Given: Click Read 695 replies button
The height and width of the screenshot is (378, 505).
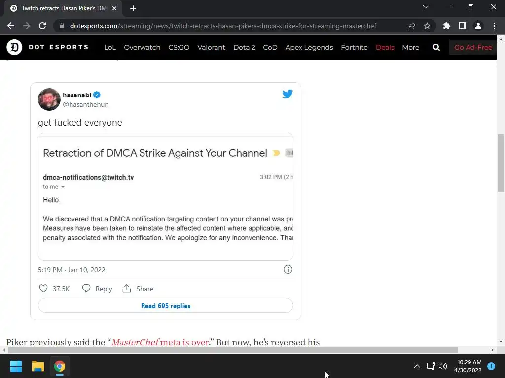Looking at the screenshot, I should [166, 306].
